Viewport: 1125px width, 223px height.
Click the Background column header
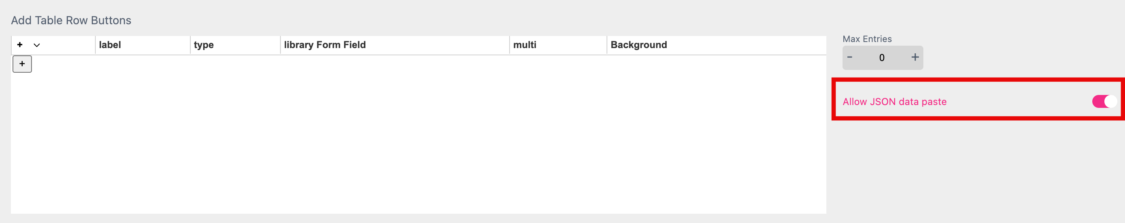pos(638,45)
